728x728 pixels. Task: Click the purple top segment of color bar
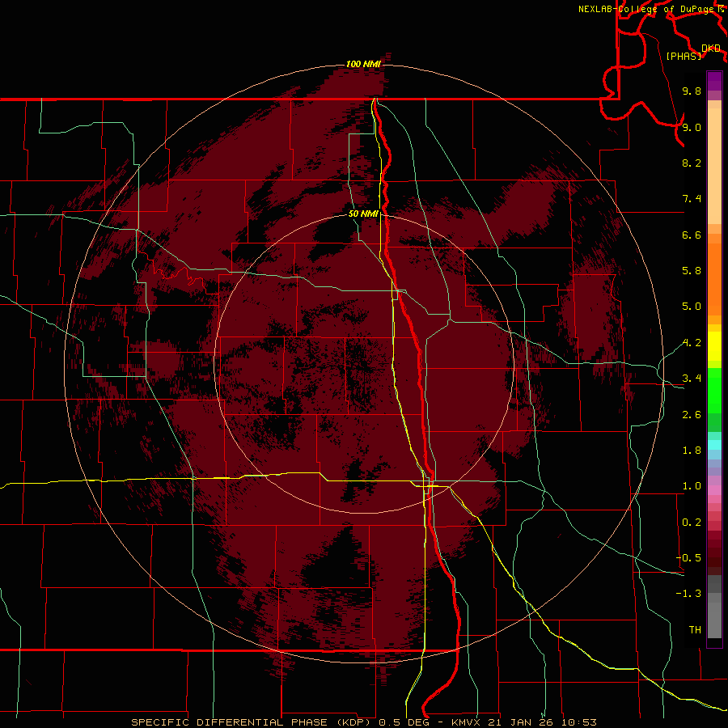[x=714, y=81]
